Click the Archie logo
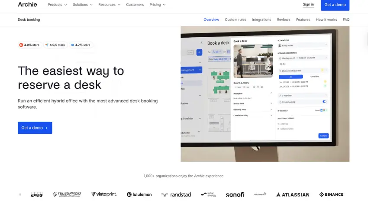The image size is (368, 214). [x=27, y=5]
